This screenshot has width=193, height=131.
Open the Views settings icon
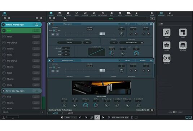(x=152, y=14)
